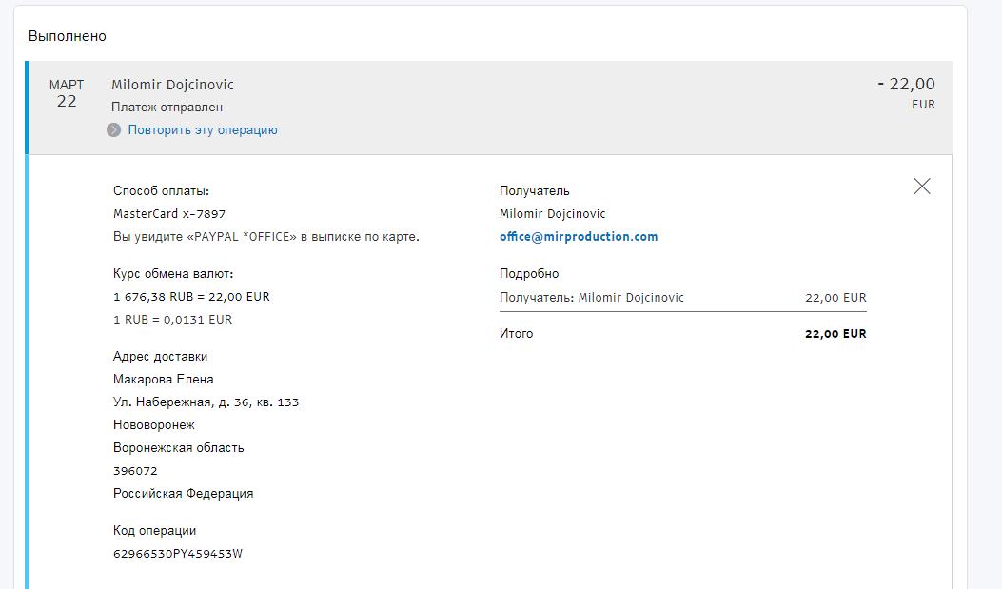Click the Макарова Елена delivery name
The width and height of the screenshot is (1002, 589).
(164, 380)
